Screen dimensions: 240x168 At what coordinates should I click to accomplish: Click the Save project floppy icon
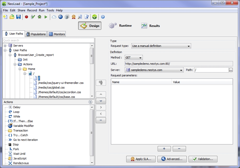18,17
